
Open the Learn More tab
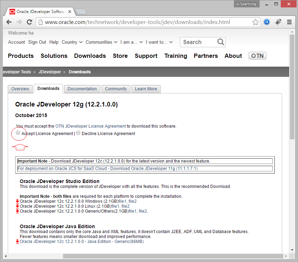[x=146, y=89]
